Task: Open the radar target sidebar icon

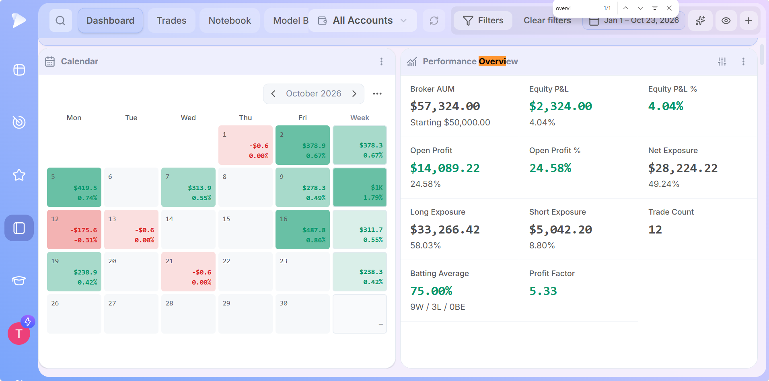Action: (19, 122)
